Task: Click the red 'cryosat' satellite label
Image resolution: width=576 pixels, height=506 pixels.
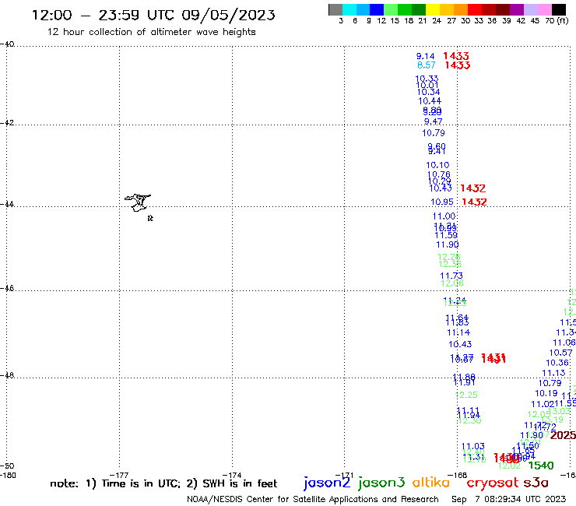Action: (x=492, y=483)
